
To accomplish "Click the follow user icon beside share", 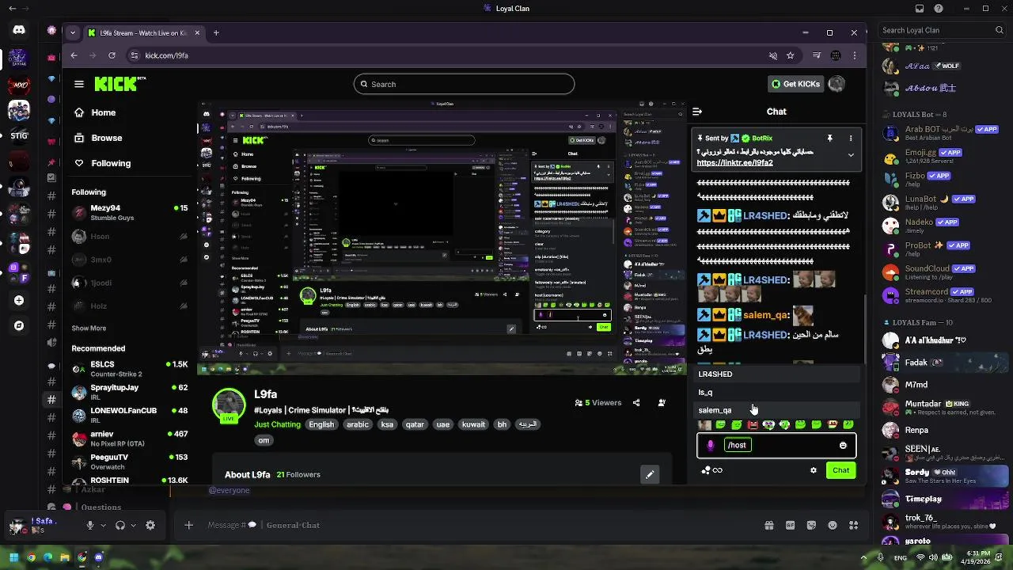I will 662,403.
